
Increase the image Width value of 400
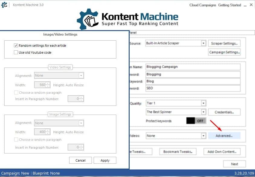(48, 131)
